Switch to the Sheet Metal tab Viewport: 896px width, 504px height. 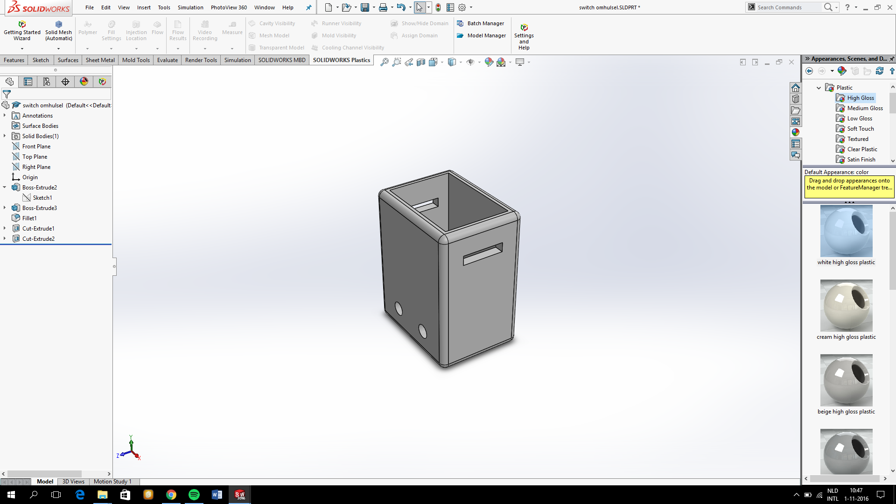tap(100, 60)
